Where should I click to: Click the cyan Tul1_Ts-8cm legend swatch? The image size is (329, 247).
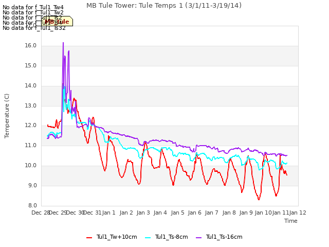tap(148, 238)
